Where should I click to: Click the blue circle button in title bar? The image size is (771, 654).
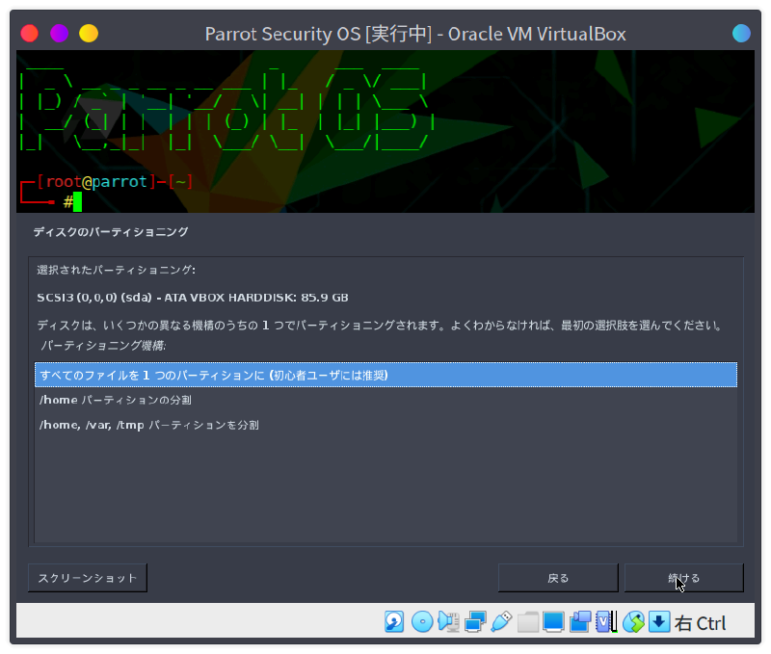coord(741,34)
